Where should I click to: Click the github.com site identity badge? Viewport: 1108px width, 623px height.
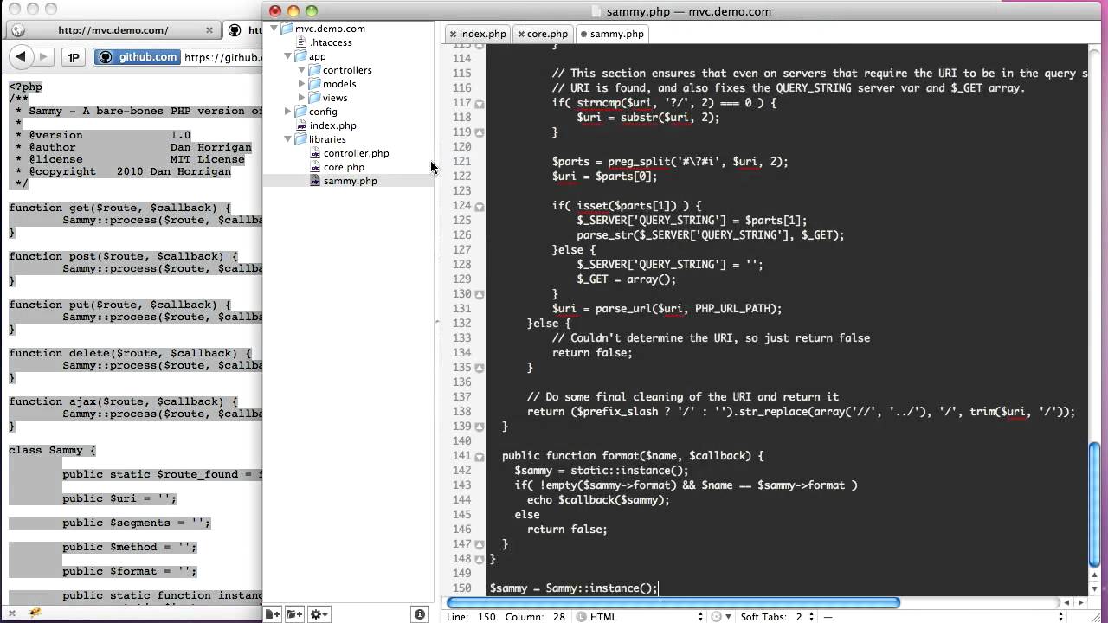(x=138, y=57)
